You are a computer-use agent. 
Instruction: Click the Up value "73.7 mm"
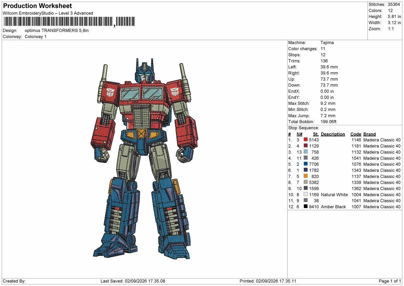point(329,79)
